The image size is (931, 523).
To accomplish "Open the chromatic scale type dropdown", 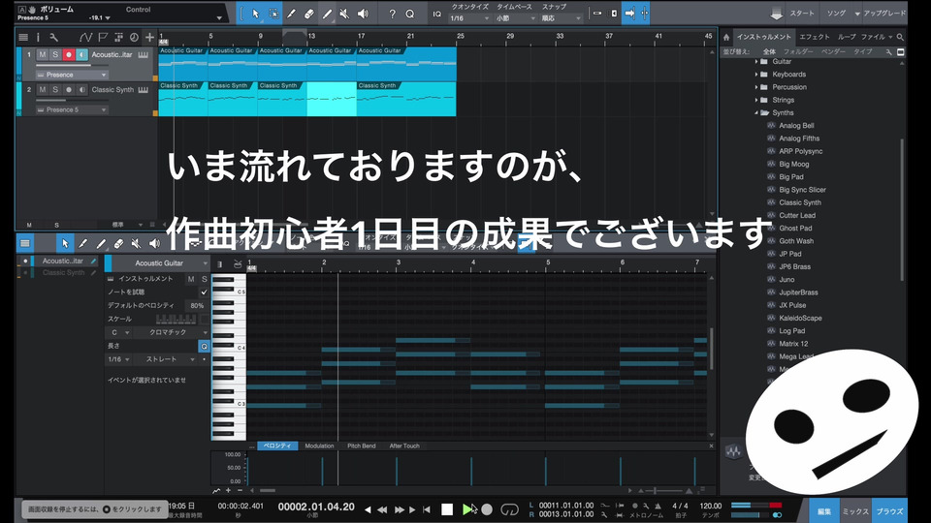I will point(172,332).
